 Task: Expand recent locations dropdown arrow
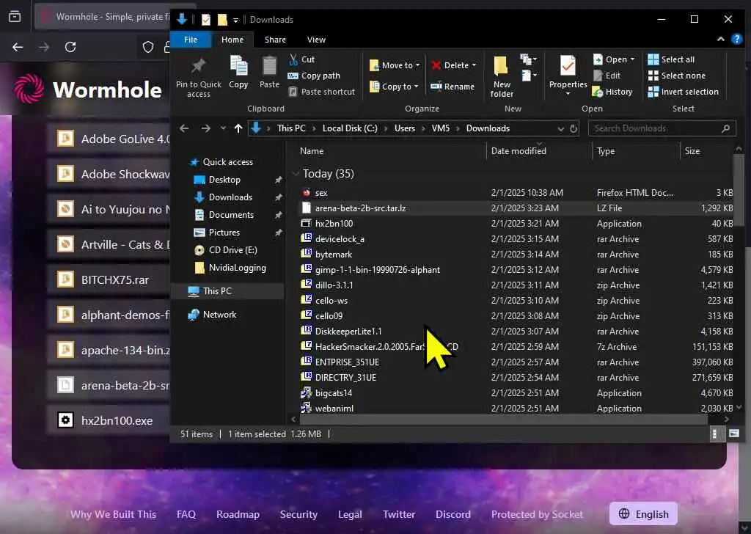click(x=223, y=128)
